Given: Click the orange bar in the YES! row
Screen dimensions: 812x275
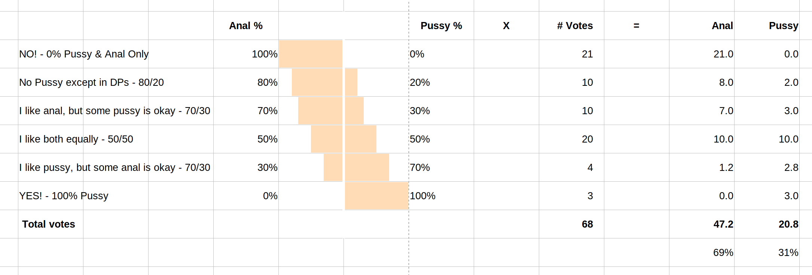Looking at the screenshot, I should (x=376, y=196).
